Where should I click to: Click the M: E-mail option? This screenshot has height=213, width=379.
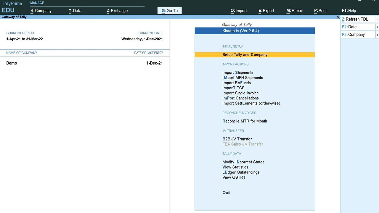294,11
